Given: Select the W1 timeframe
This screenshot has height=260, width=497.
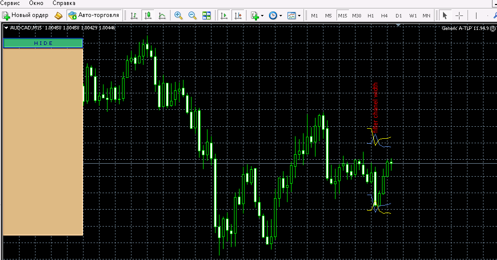Looking at the screenshot, I should click(x=413, y=15).
